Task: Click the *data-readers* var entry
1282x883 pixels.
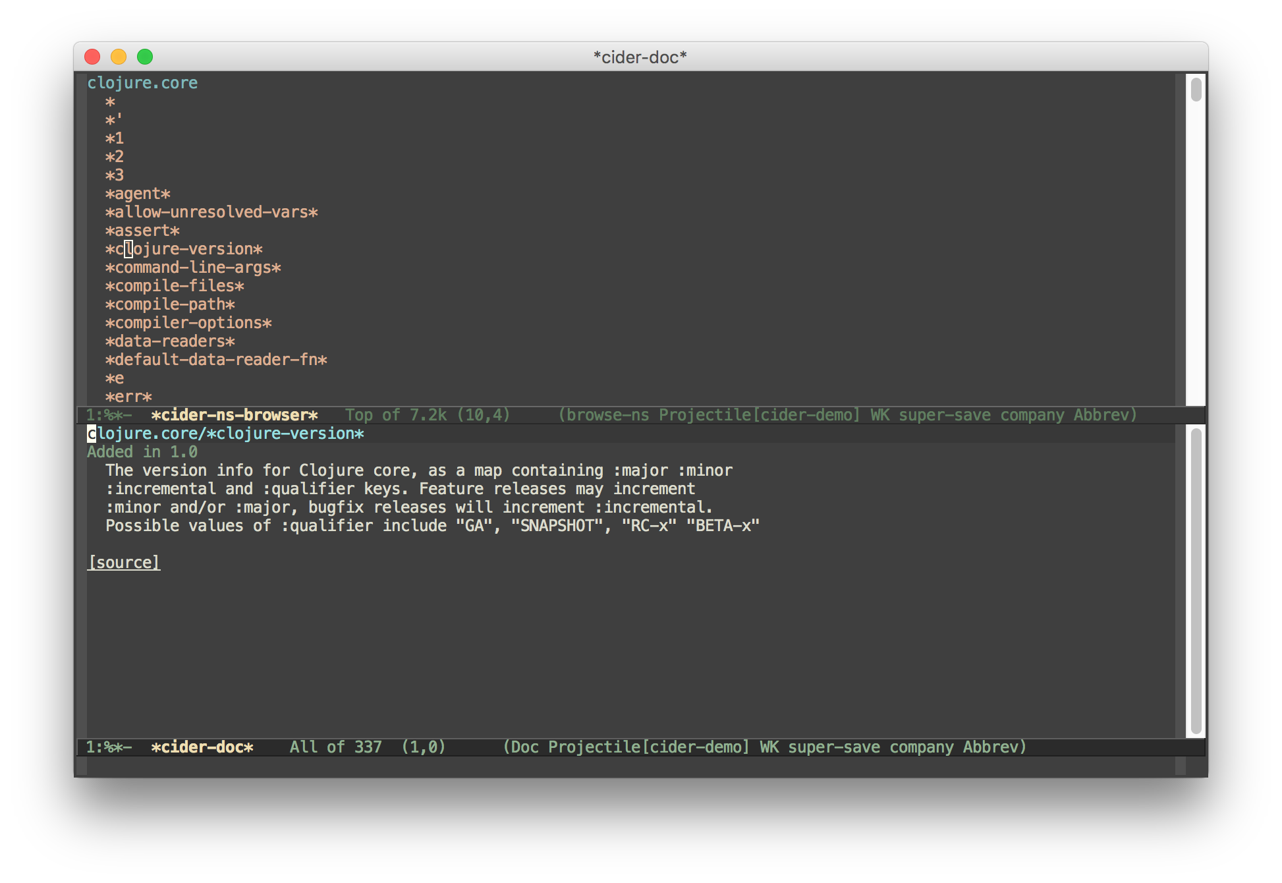Action: coord(170,341)
